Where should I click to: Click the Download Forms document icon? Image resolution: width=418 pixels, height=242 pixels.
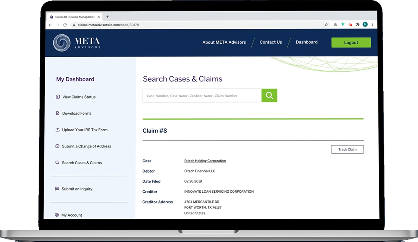[57, 113]
